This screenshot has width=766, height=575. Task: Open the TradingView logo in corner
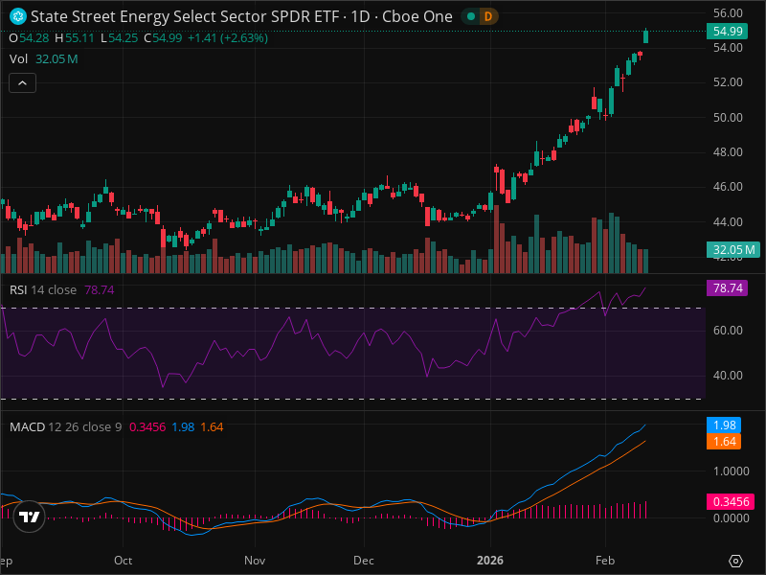(29, 517)
